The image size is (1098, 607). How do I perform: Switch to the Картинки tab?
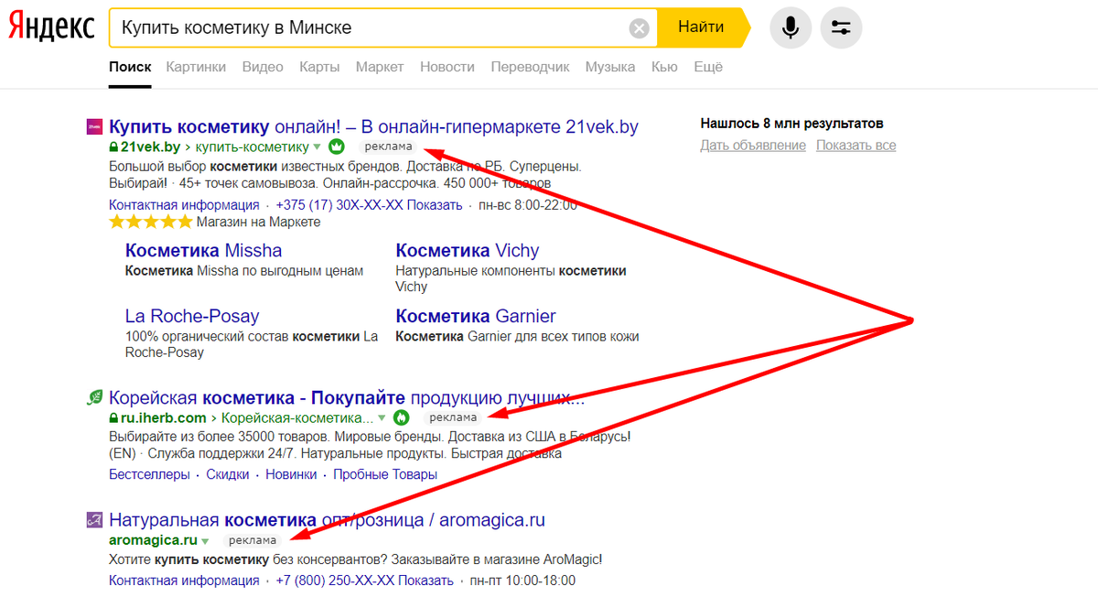196,67
